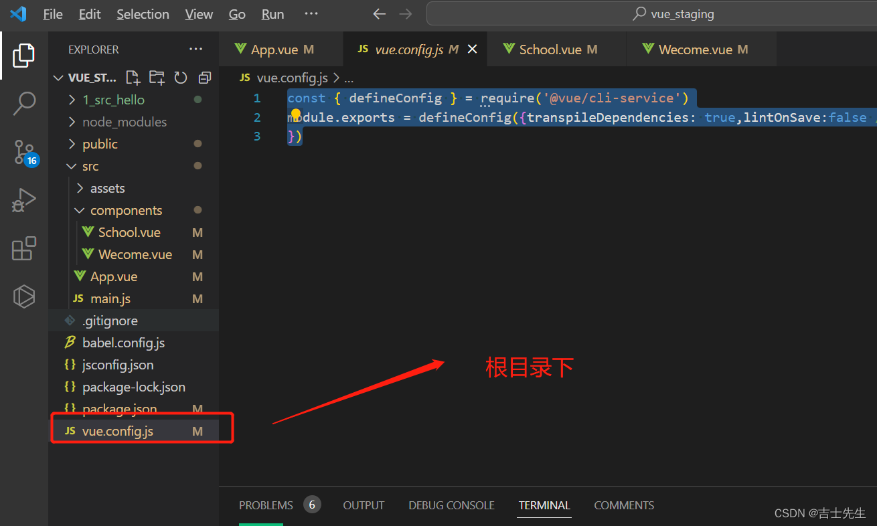This screenshot has height=526, width=877.
Task: Open the Search view in activity bar
Action: (x=24, y=104)
